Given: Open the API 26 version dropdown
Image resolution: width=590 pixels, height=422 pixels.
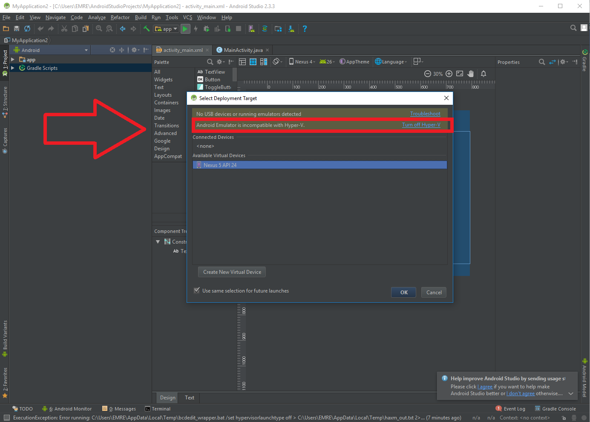Looking at the screenshot, I should click(x=327, y=62).
